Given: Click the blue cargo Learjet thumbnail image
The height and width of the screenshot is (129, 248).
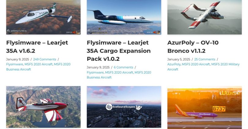Looking at the screenshot, I should (x=124, y=17).
